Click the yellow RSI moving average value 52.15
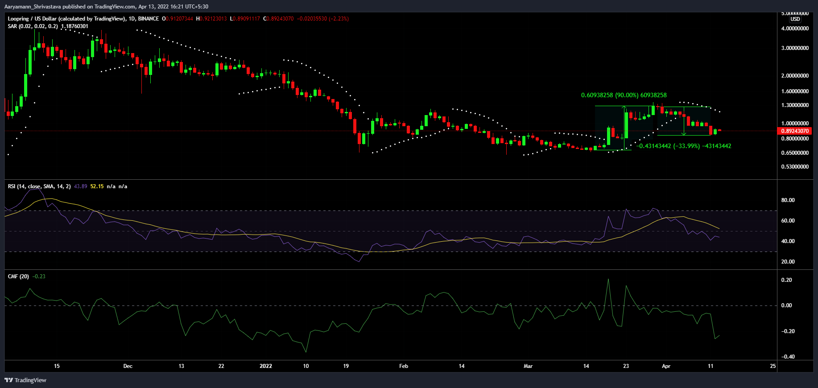The width and height of the screenshot is (818, 388). click(97, 186)
